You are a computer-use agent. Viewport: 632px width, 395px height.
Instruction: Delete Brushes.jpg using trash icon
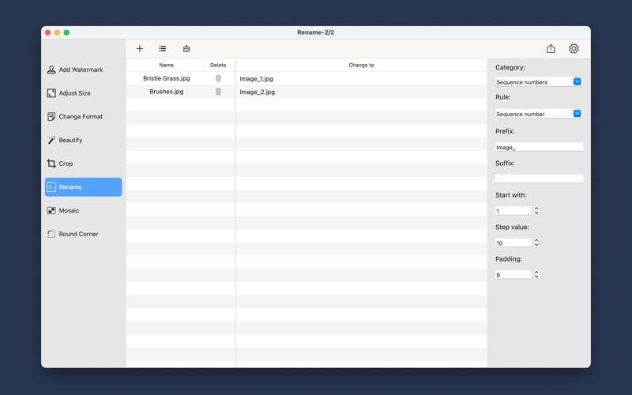(218, 92)
